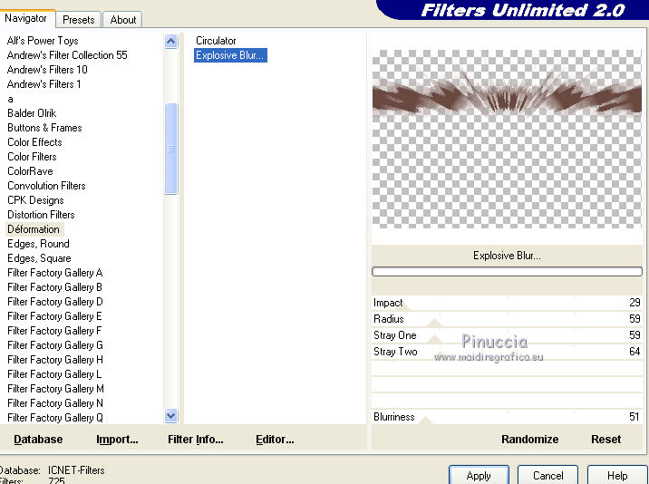Open Convolution Filters category

click(x=46, y=186)
